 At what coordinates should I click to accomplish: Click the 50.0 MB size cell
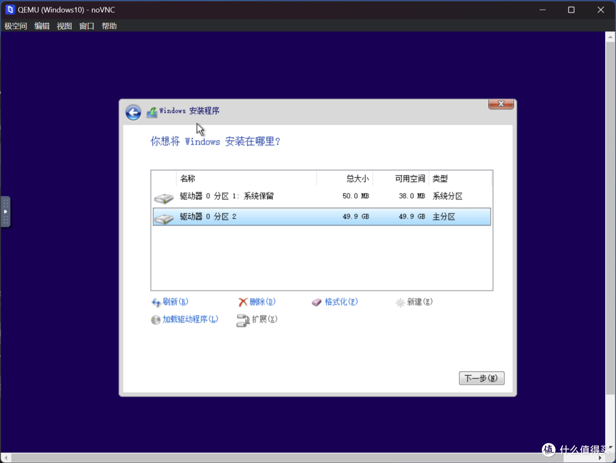[x=355, y=196]
